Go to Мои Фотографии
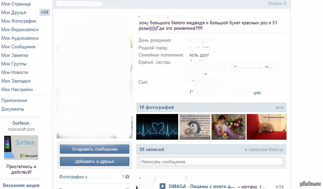 18,21
